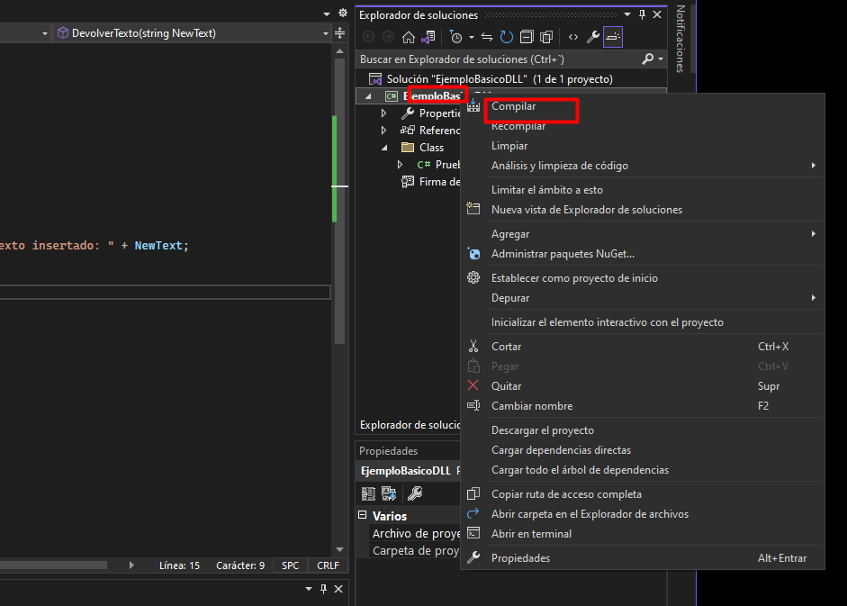Select Limitar el ámbito a esto
The width and height of the screenshot is (847, 606).
pyautogui.click(x=546, y=190)
